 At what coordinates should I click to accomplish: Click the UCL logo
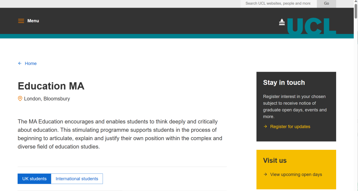(x=307, y=26)
